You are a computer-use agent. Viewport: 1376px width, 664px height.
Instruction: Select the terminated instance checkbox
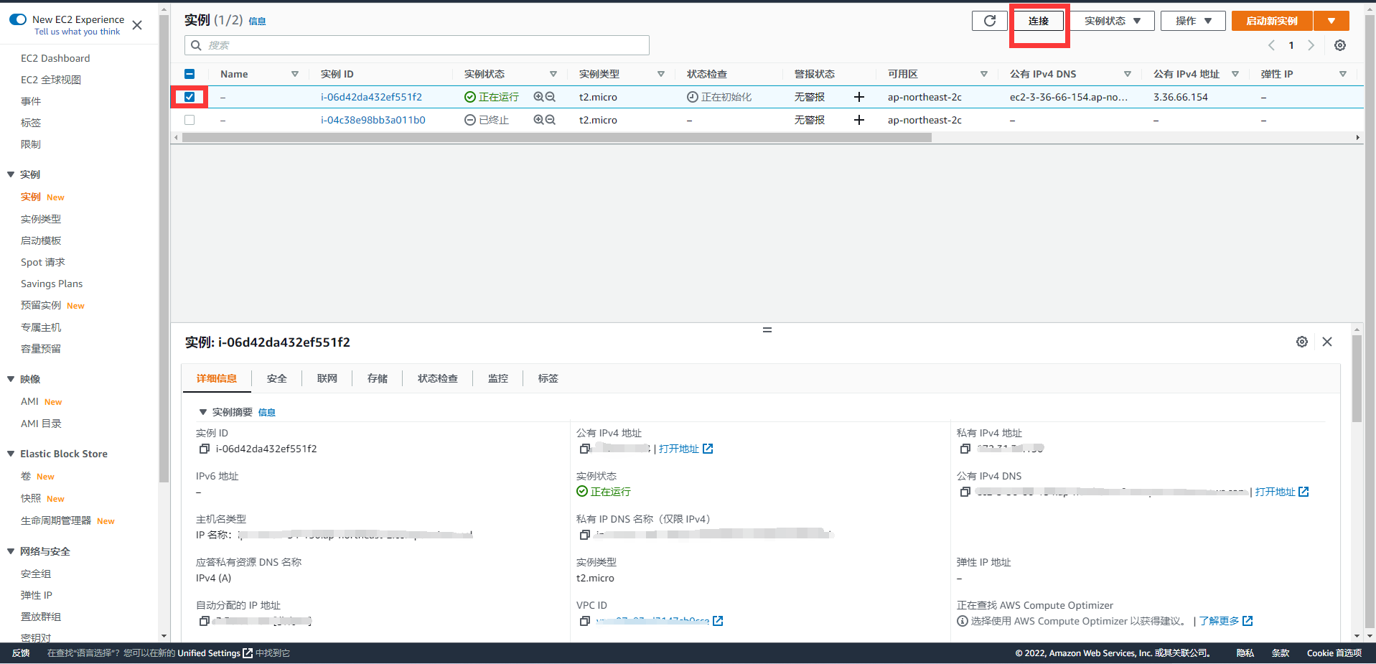(x=189, y=120)
